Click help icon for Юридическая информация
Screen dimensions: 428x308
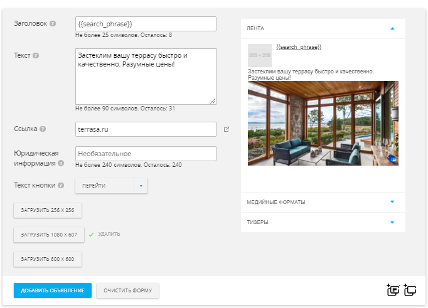pyautogui.click(x=61, y=163)
